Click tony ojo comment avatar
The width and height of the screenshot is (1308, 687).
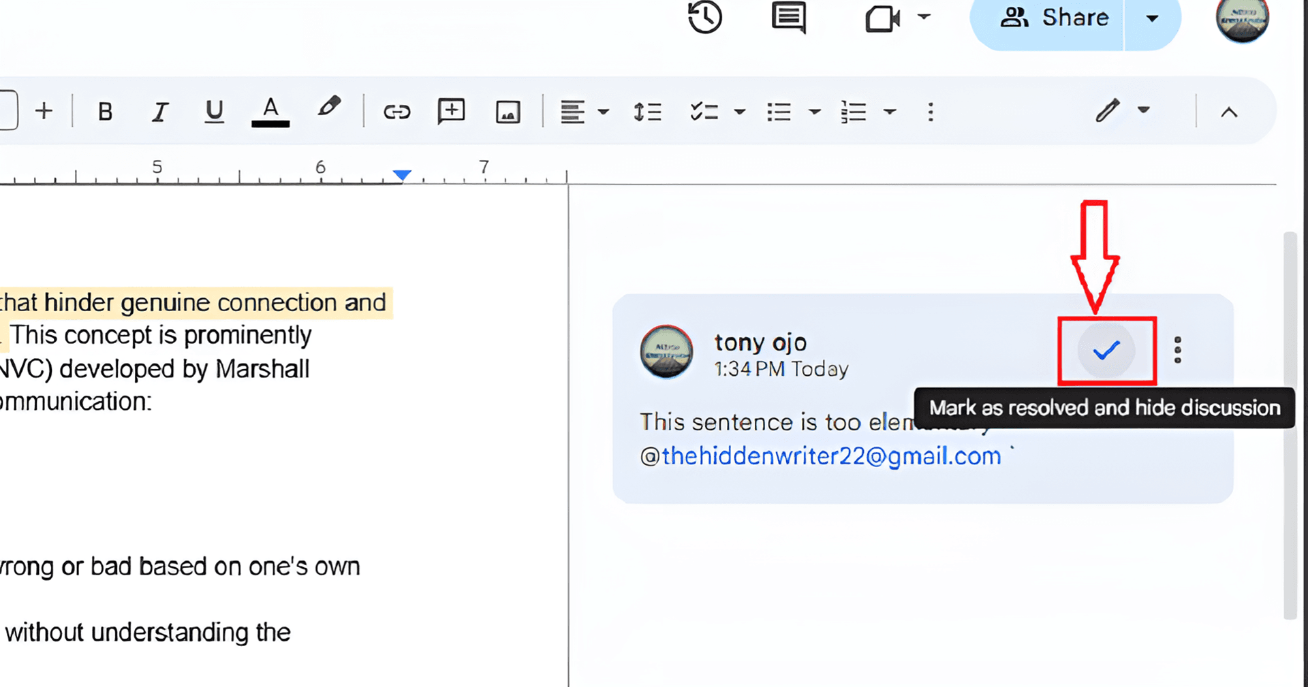tap(666, 352)
